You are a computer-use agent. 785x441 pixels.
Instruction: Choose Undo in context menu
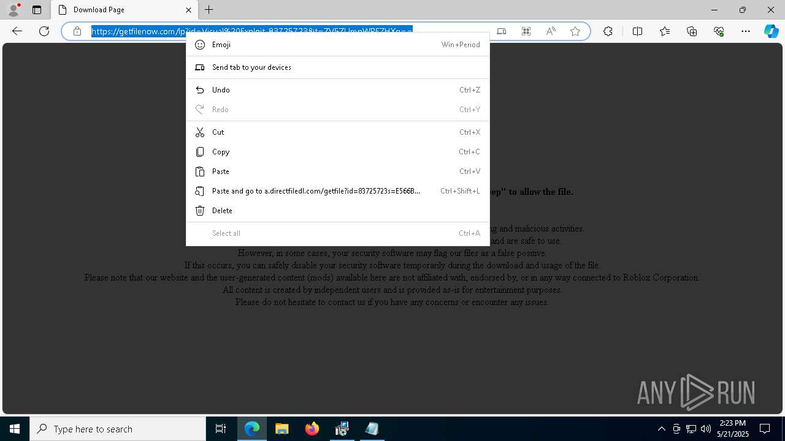tap(338, 90)
